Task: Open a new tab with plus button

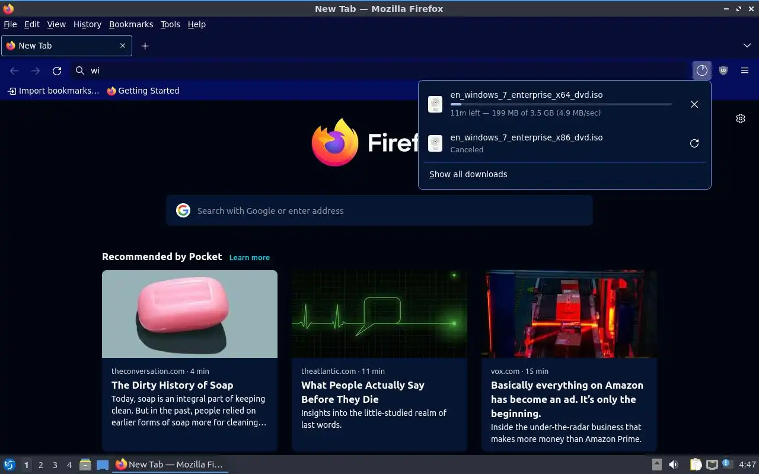Action: pos(145,46)
